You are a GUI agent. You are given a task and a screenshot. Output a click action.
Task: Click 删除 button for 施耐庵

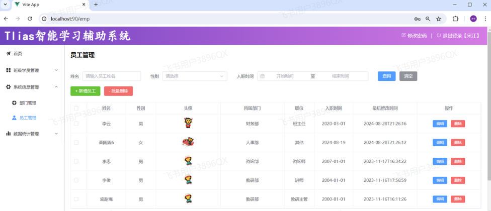458,199
